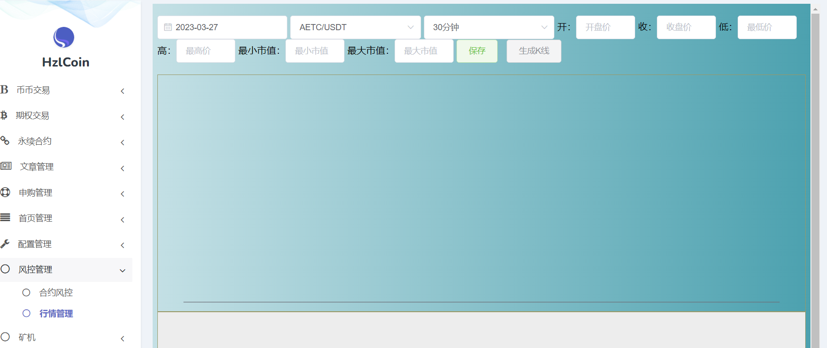Click the vertical scrollbar up arrow
This screenshot has width=827, height=348.
pos(815,9)
